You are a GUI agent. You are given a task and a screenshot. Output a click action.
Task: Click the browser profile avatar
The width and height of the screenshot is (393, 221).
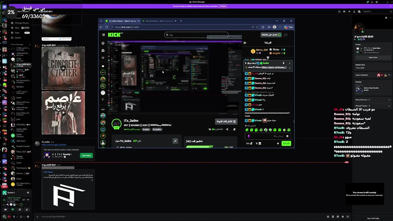pos(274,27)
